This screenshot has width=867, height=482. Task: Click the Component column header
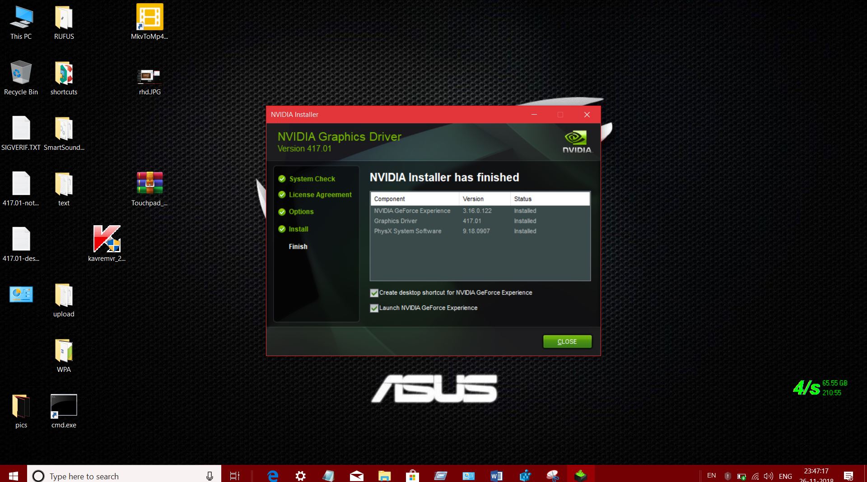tap(415, 199)
